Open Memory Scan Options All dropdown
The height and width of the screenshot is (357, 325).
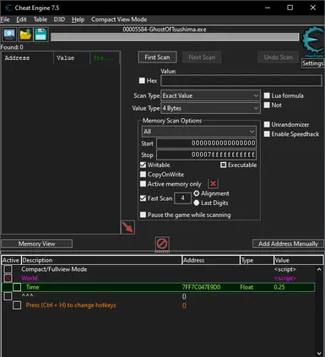click(199, 132)
